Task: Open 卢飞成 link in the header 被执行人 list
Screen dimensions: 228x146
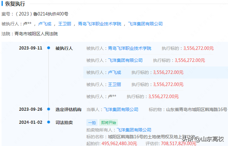Action: pyautogui.click(x=45, y=24)
